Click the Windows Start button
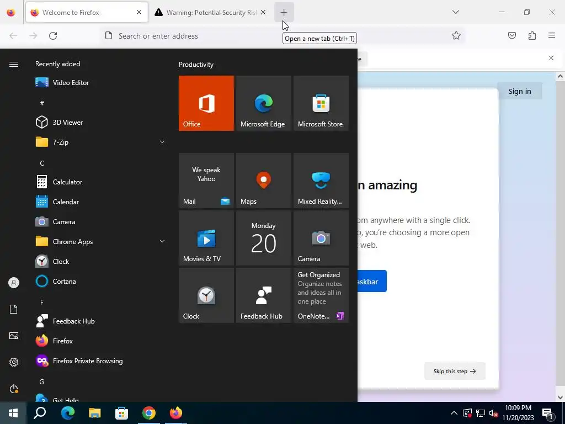The width and height of the screenshot is (565, 424). 13,413
